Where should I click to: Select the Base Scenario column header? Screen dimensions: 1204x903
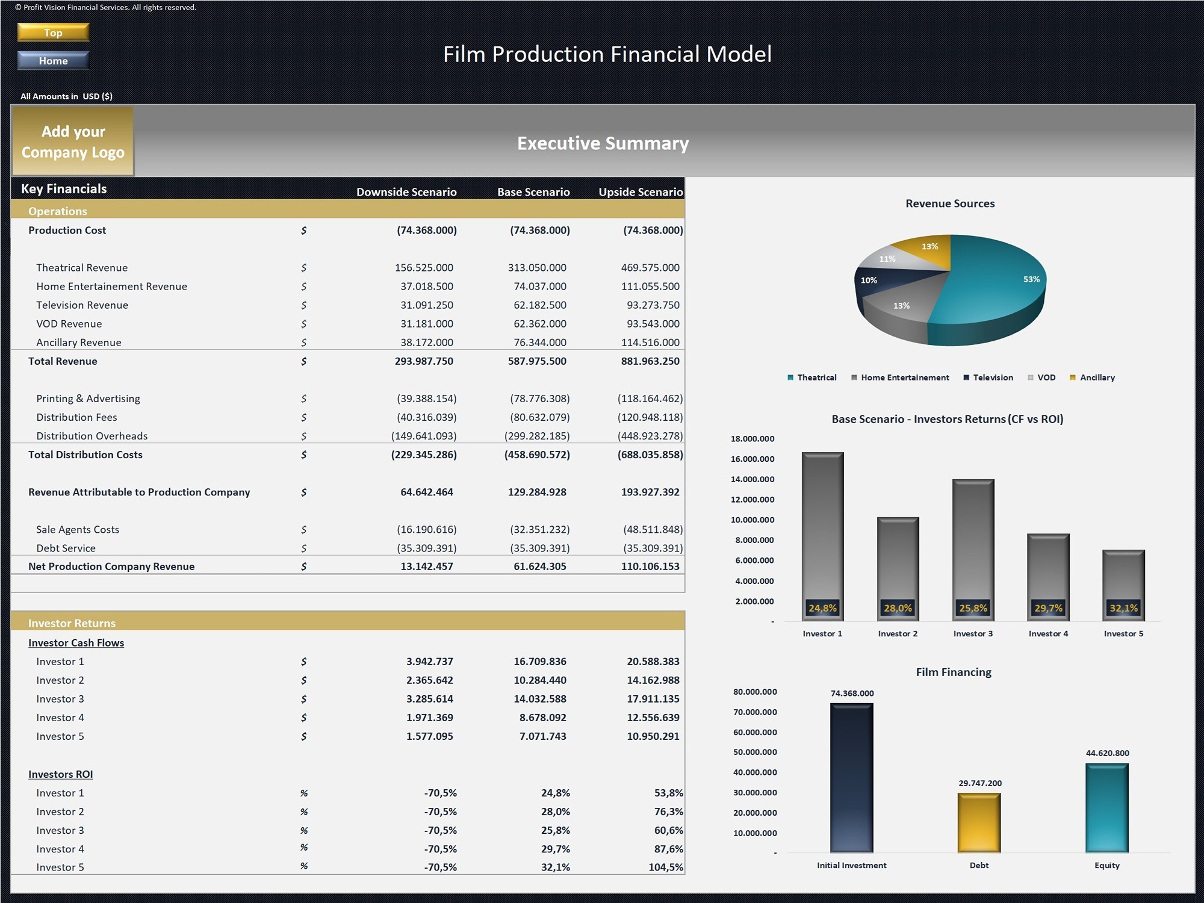pos(533,192)
